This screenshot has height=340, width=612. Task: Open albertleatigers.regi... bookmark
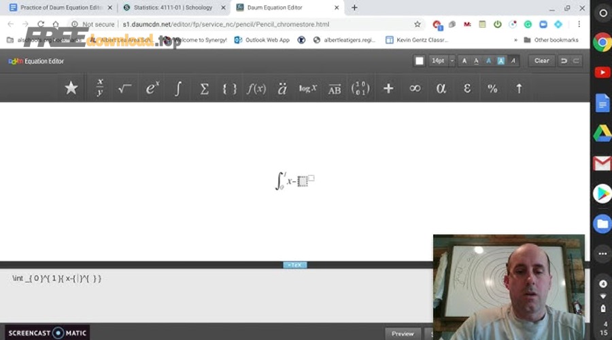point(344,40)
